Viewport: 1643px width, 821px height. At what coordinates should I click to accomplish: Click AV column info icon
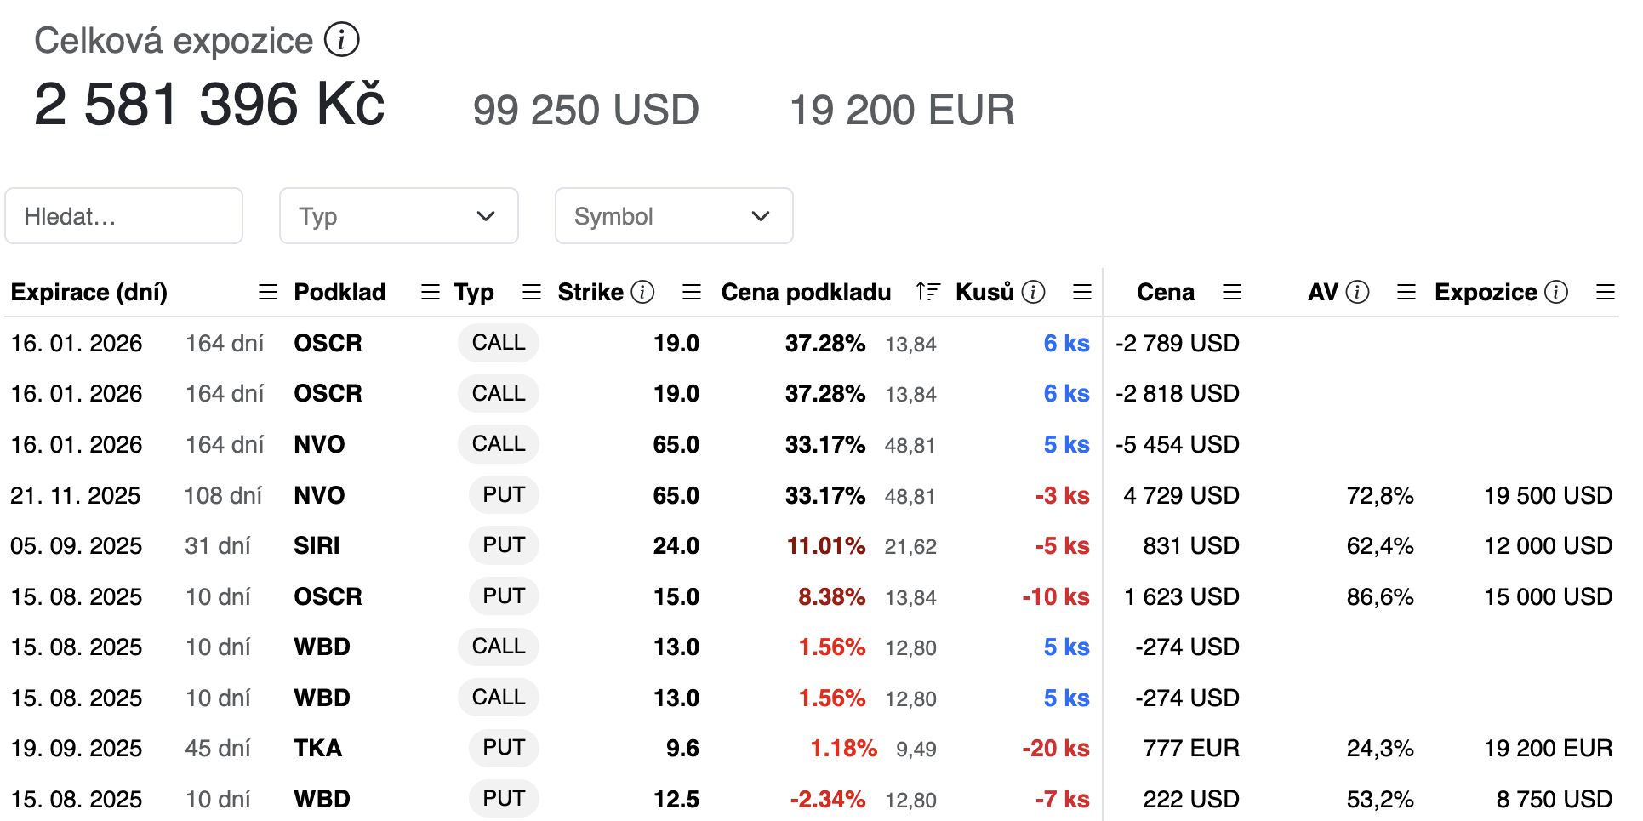(1358, 293)
